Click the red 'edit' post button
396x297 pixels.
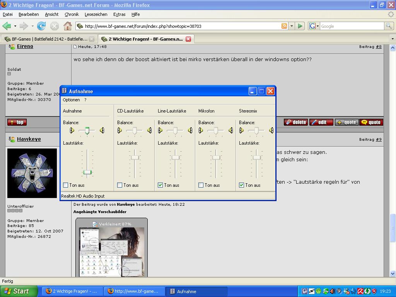tap(321, 122)
